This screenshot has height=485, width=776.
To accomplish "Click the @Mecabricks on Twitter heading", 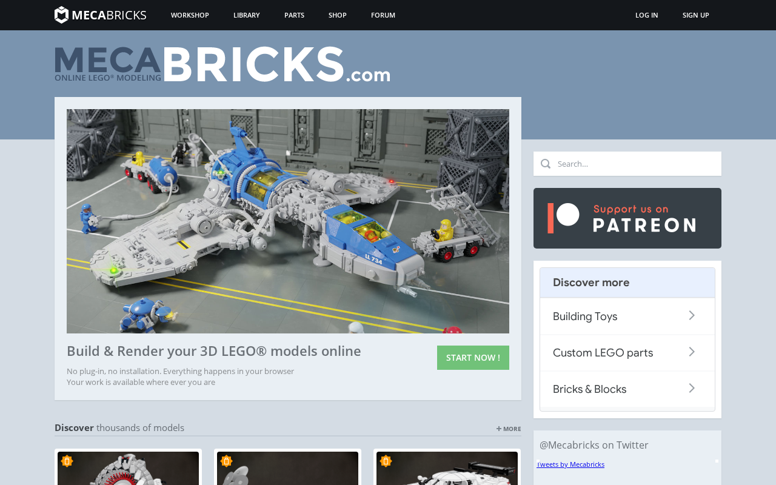I will click(x=594, y=445).
